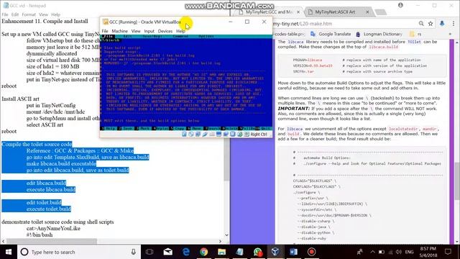Screen dimensions: 460x259
Task: Click the Right Ctrl host key indicator
Action: click(x=259, y=135)
